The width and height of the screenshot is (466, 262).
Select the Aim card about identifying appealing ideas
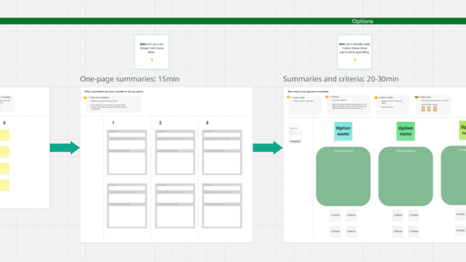click(x=354, y=52)
